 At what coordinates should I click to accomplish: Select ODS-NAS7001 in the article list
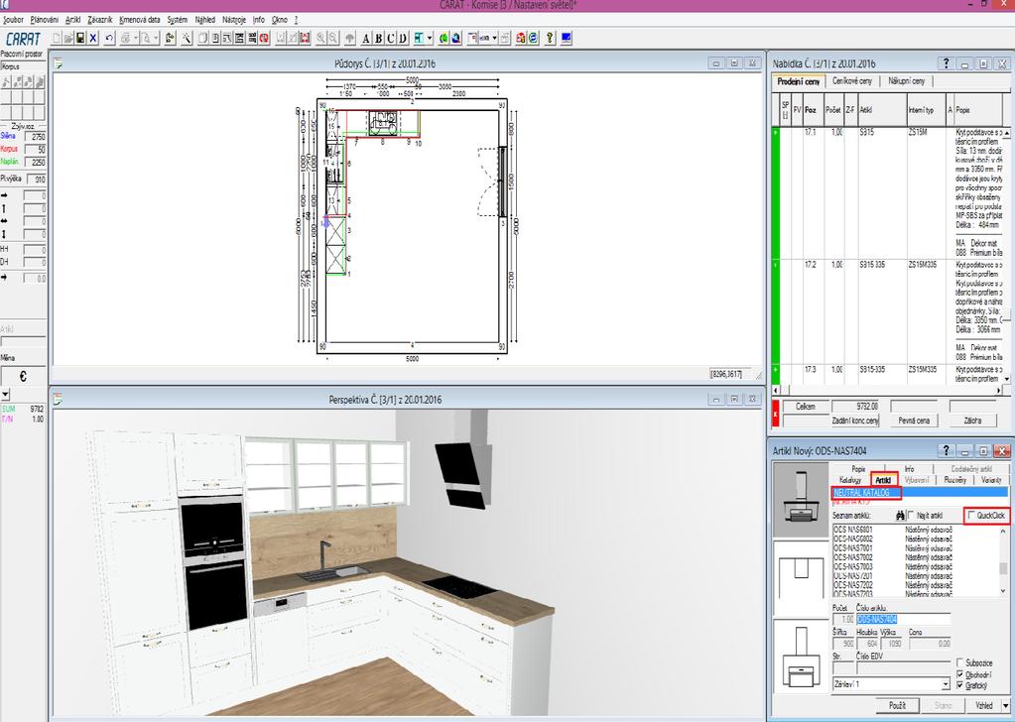pyautogui.click(x=853, y=548)
